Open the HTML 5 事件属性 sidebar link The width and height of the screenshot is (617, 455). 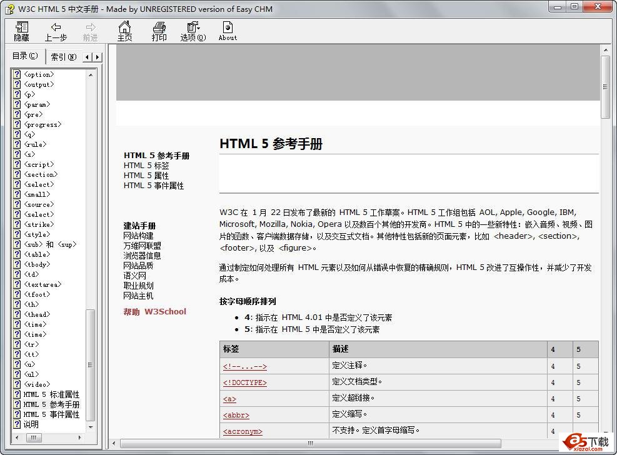click(153, 186)
